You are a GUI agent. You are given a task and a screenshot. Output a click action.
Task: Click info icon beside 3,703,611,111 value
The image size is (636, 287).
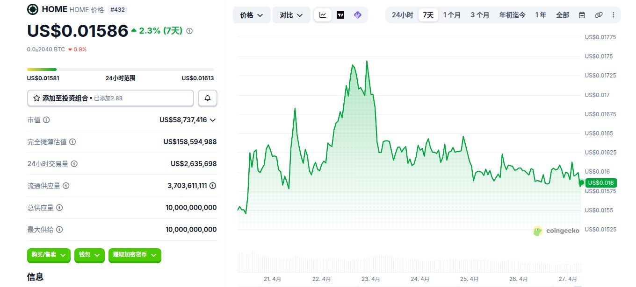coord(213,186)
